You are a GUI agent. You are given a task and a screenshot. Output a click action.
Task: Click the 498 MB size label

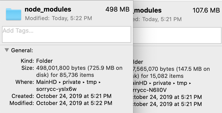pyautogui.click(x=117, y=10)
